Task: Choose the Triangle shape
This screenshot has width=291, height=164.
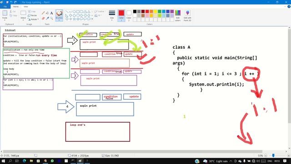Action: [x=89, y=12]
